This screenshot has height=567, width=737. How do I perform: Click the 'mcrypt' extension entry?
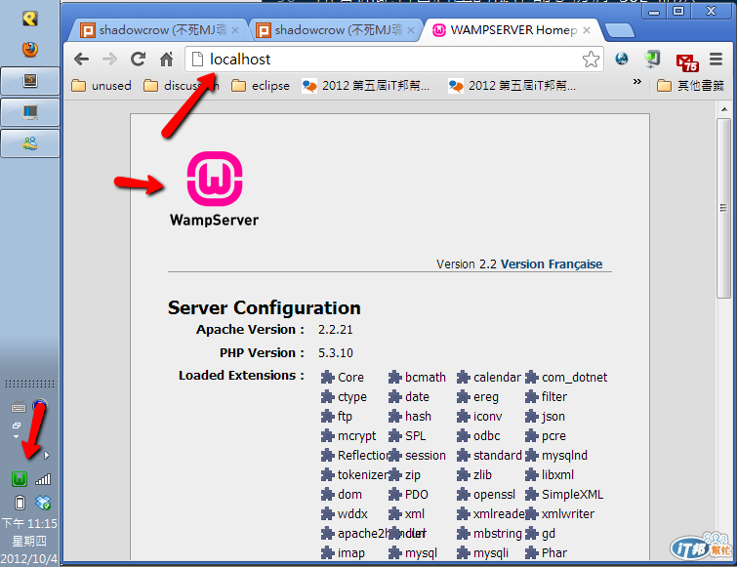pos(348,436)
